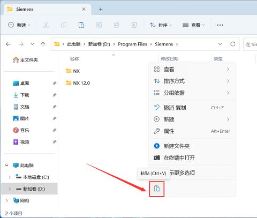
Task: Click Siemens in the address breadcrumb
Action: click(x=164, y=44)
